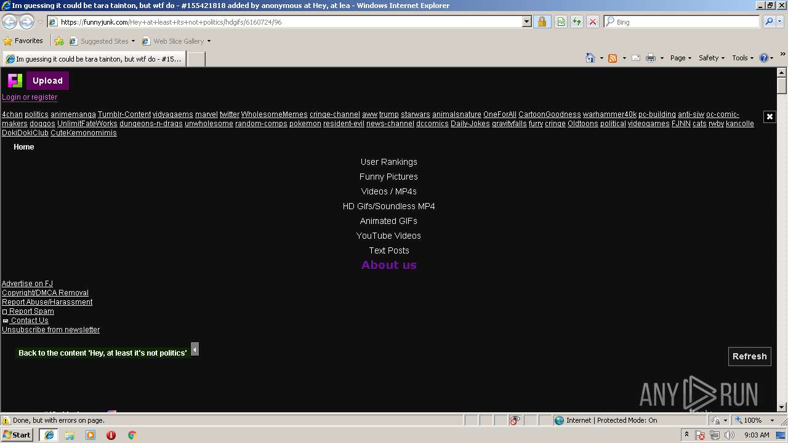Click the Home toolbar icon

590,58
